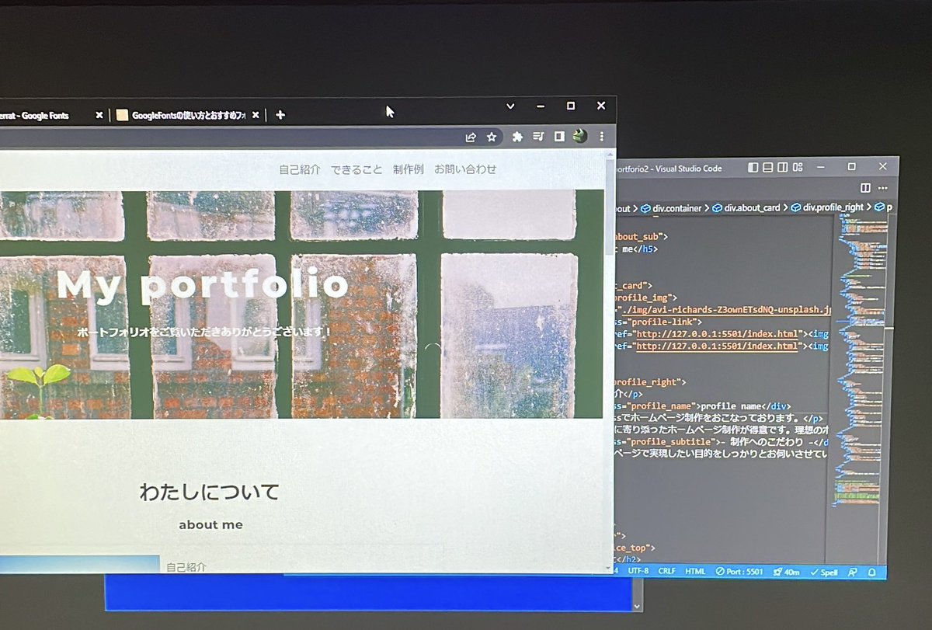Image resolution: width=932 pixels, height=630 pixels.
Task: Click the Chrome profile avatar
Action: tap(579, 137)
